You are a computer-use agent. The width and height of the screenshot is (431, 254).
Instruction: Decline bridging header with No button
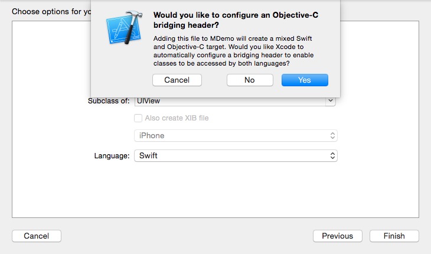click(250, 80)
